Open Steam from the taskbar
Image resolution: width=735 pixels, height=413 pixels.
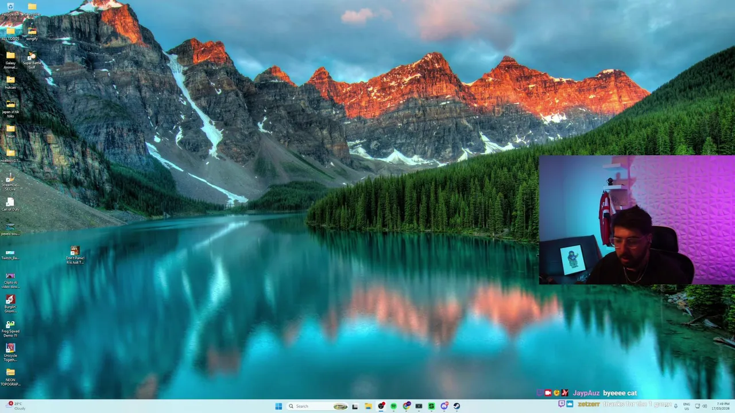click(x=457, y=406)
